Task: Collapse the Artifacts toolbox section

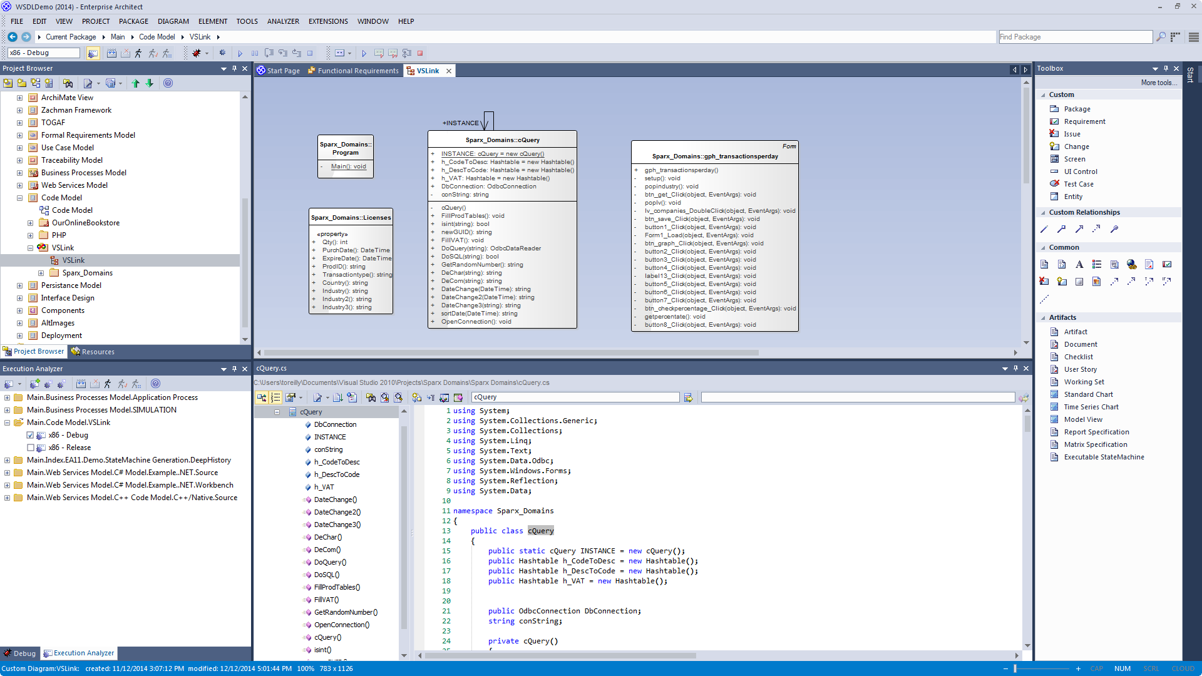Action: [1043, 318]
